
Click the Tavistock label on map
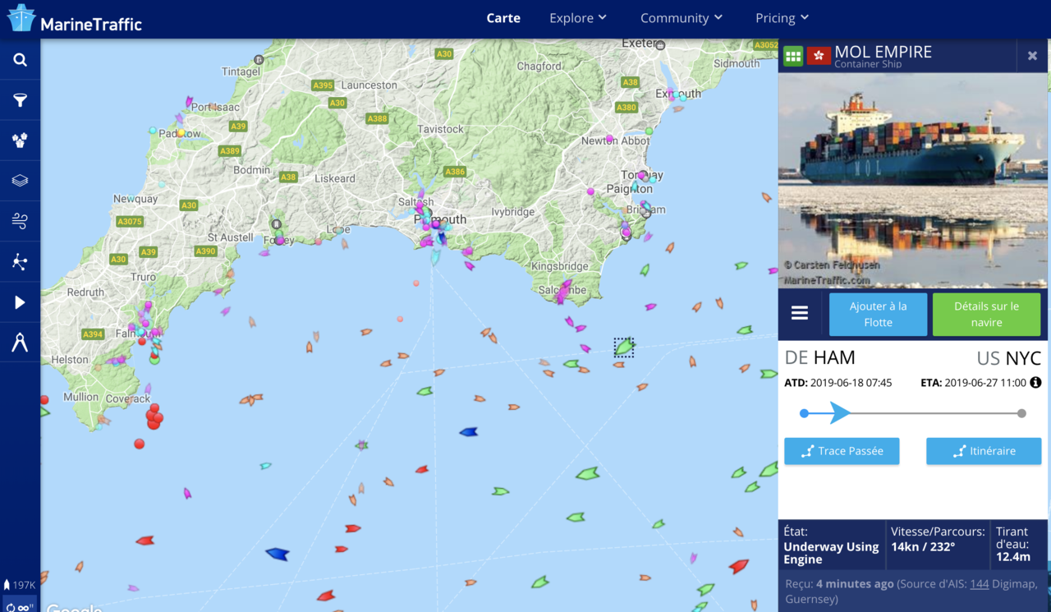[x=441, y=129]
